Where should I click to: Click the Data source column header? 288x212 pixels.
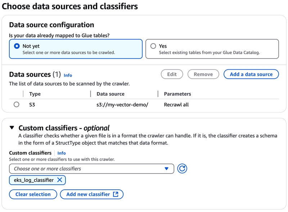tap(111, 94)
